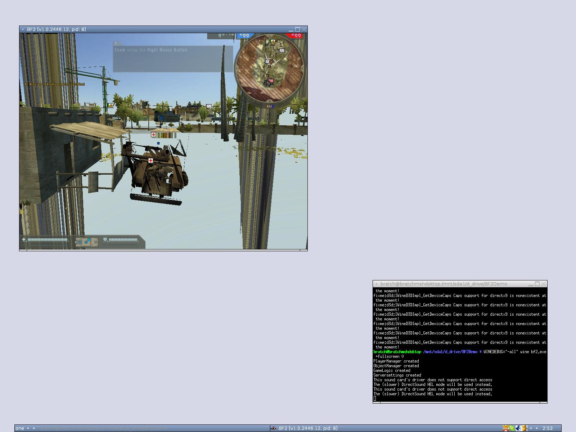Click the 'Serversettings created' line in the terminal

tap(397, 375)
